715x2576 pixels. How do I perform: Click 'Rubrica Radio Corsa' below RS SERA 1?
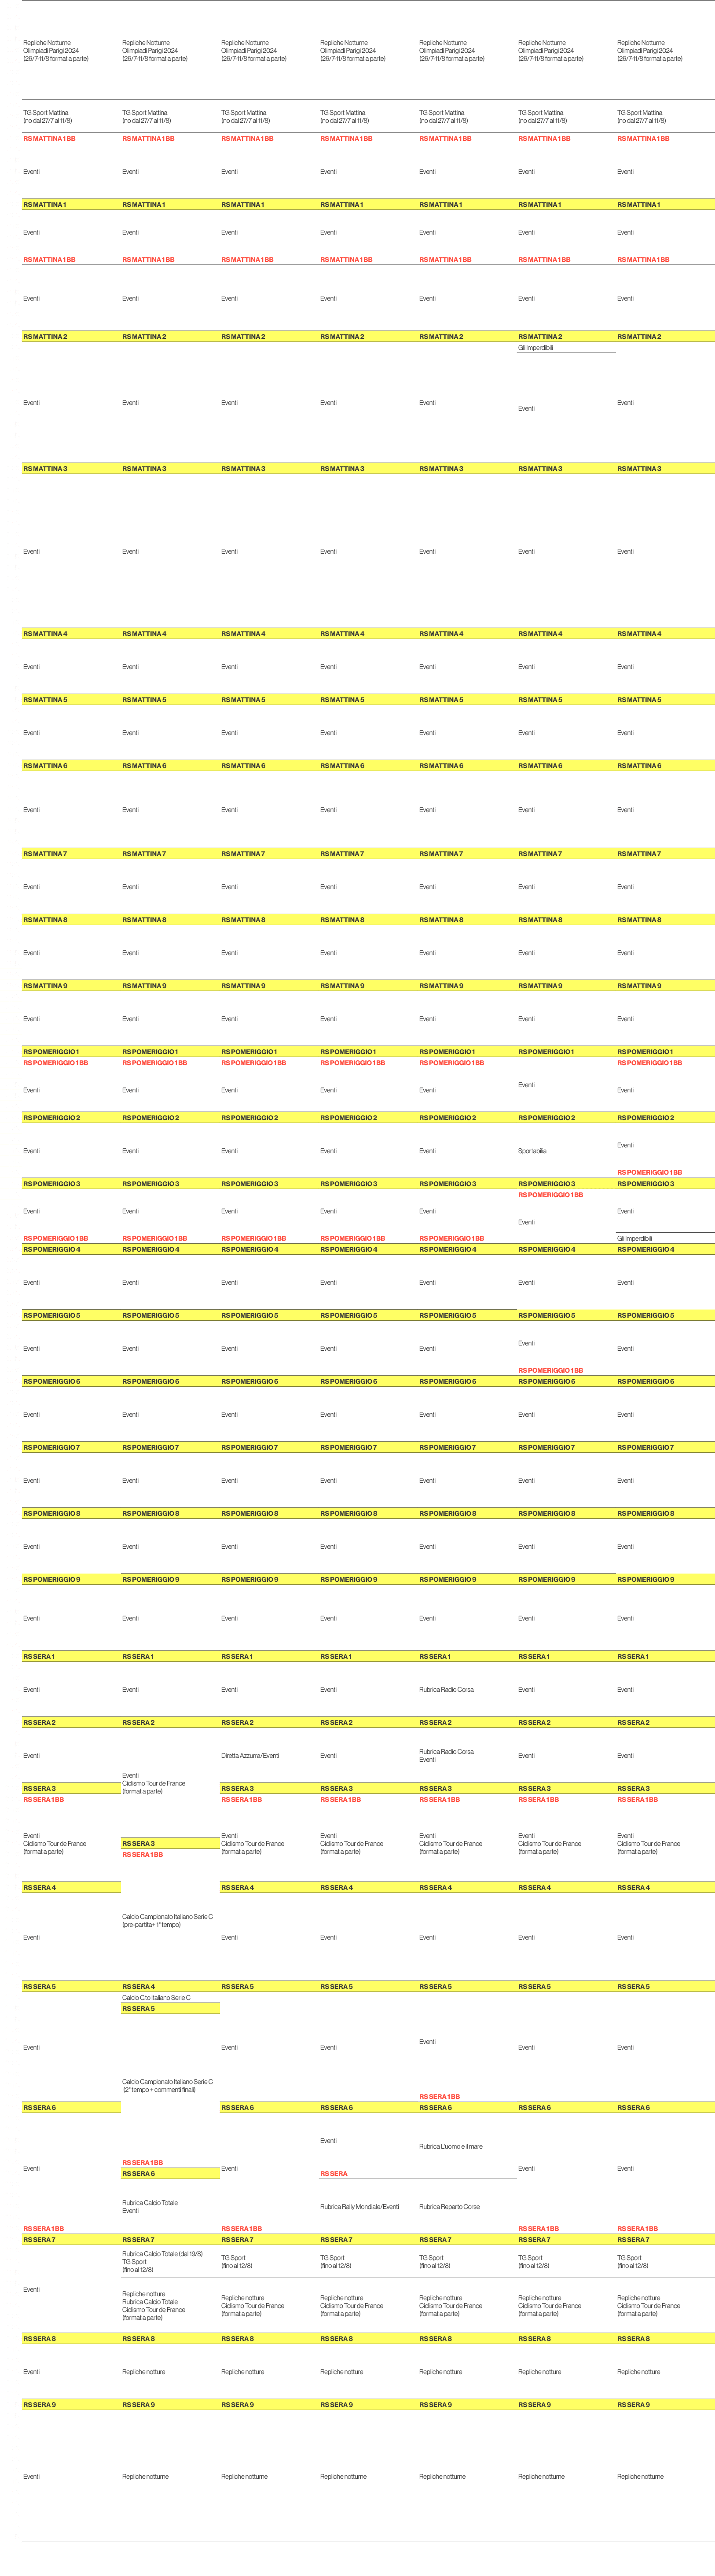tap(446, 1689)
